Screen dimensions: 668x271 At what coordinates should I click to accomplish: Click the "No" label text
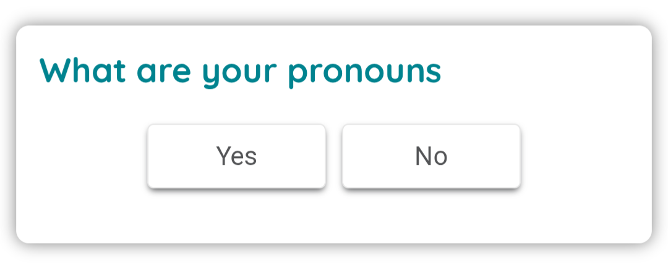(431, 156)
